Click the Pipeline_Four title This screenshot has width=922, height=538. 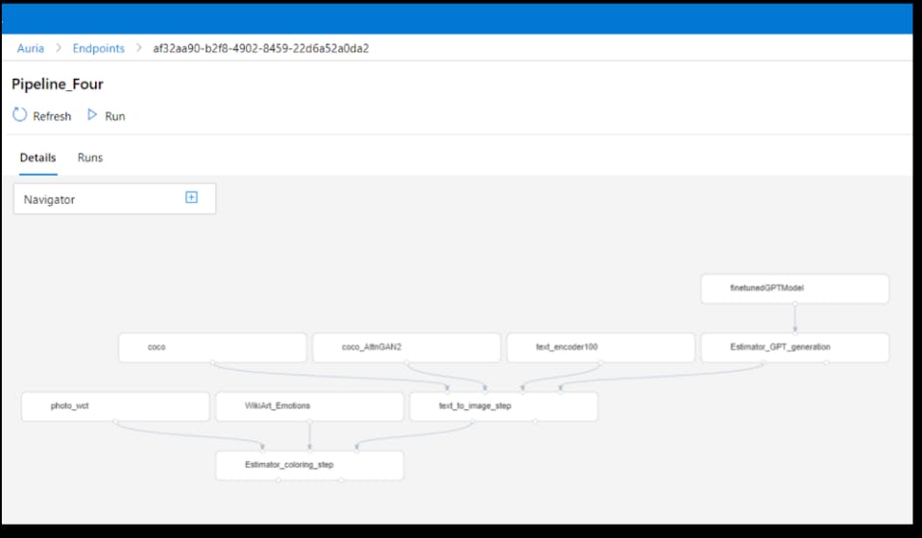click(x=58, y=85)
